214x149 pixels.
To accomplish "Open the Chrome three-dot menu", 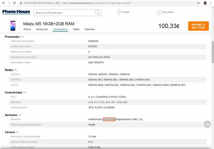I will coord(211,3).
